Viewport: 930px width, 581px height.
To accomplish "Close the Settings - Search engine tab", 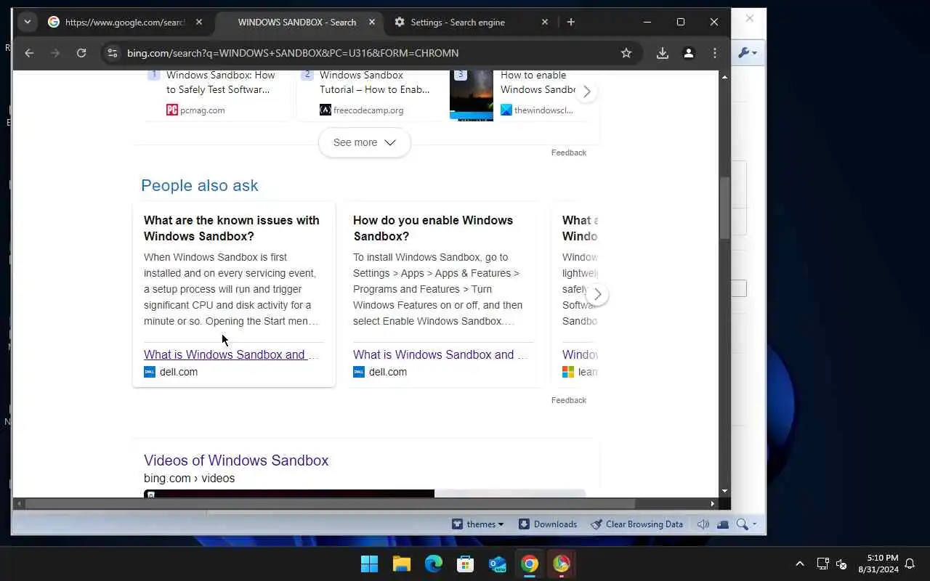I will click(x=545, y=22).
